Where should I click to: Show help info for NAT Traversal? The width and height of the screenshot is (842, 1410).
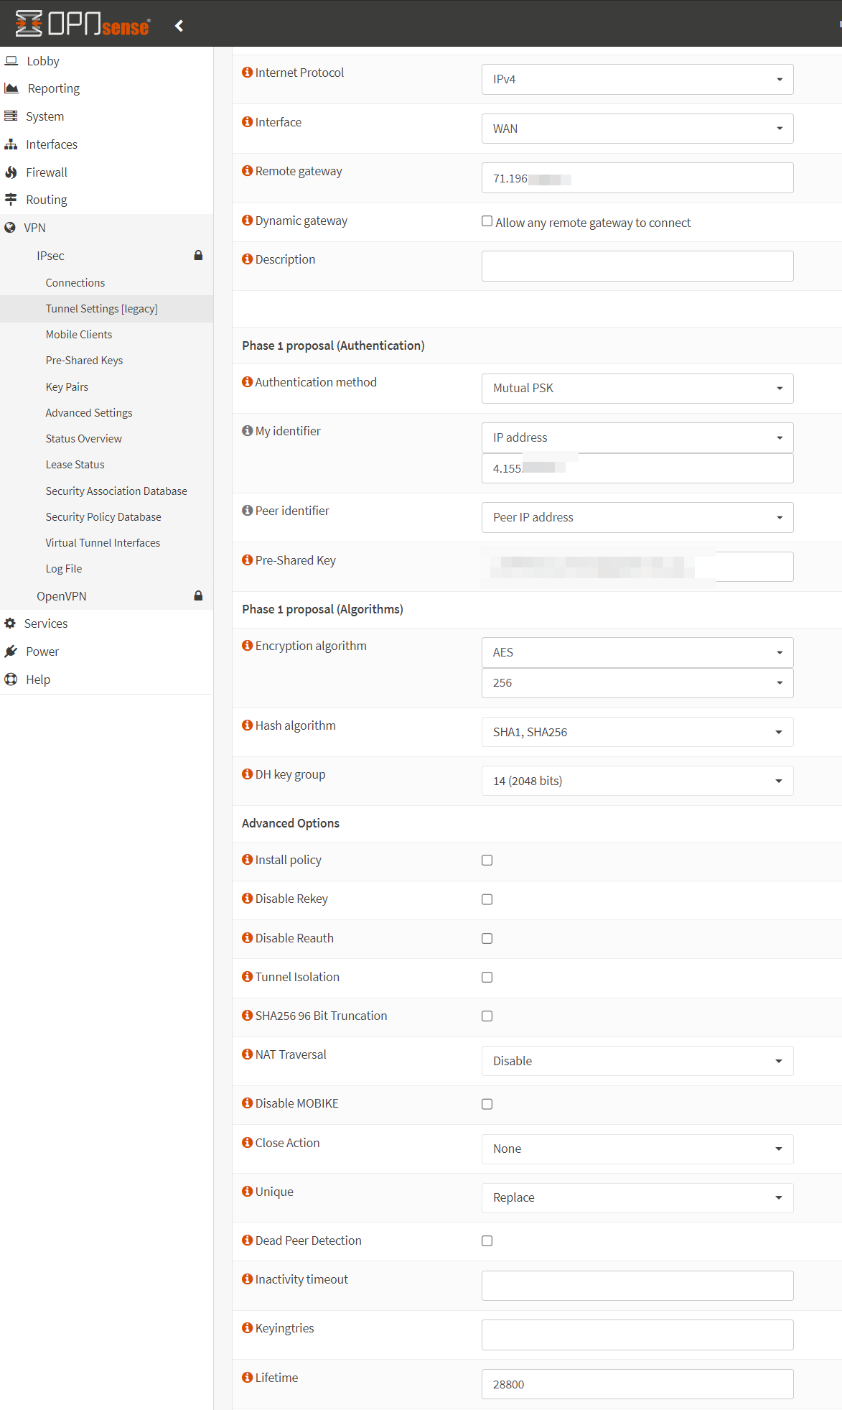pos(248,1054)
